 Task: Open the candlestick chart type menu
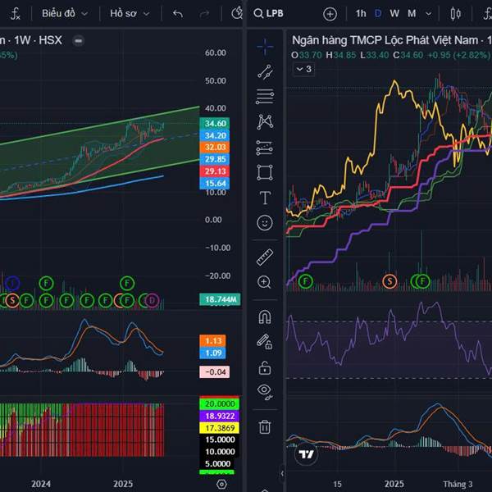[x=455, y=14]
